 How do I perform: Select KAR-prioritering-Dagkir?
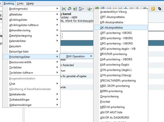[121, 65]
